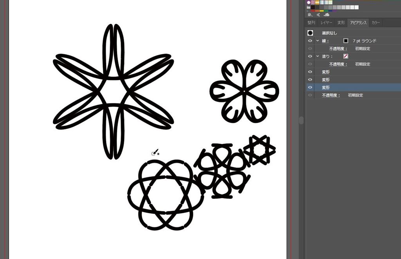
Task: Hide the highlighted 変形 effect via eye icon
Action: point(310,88)
